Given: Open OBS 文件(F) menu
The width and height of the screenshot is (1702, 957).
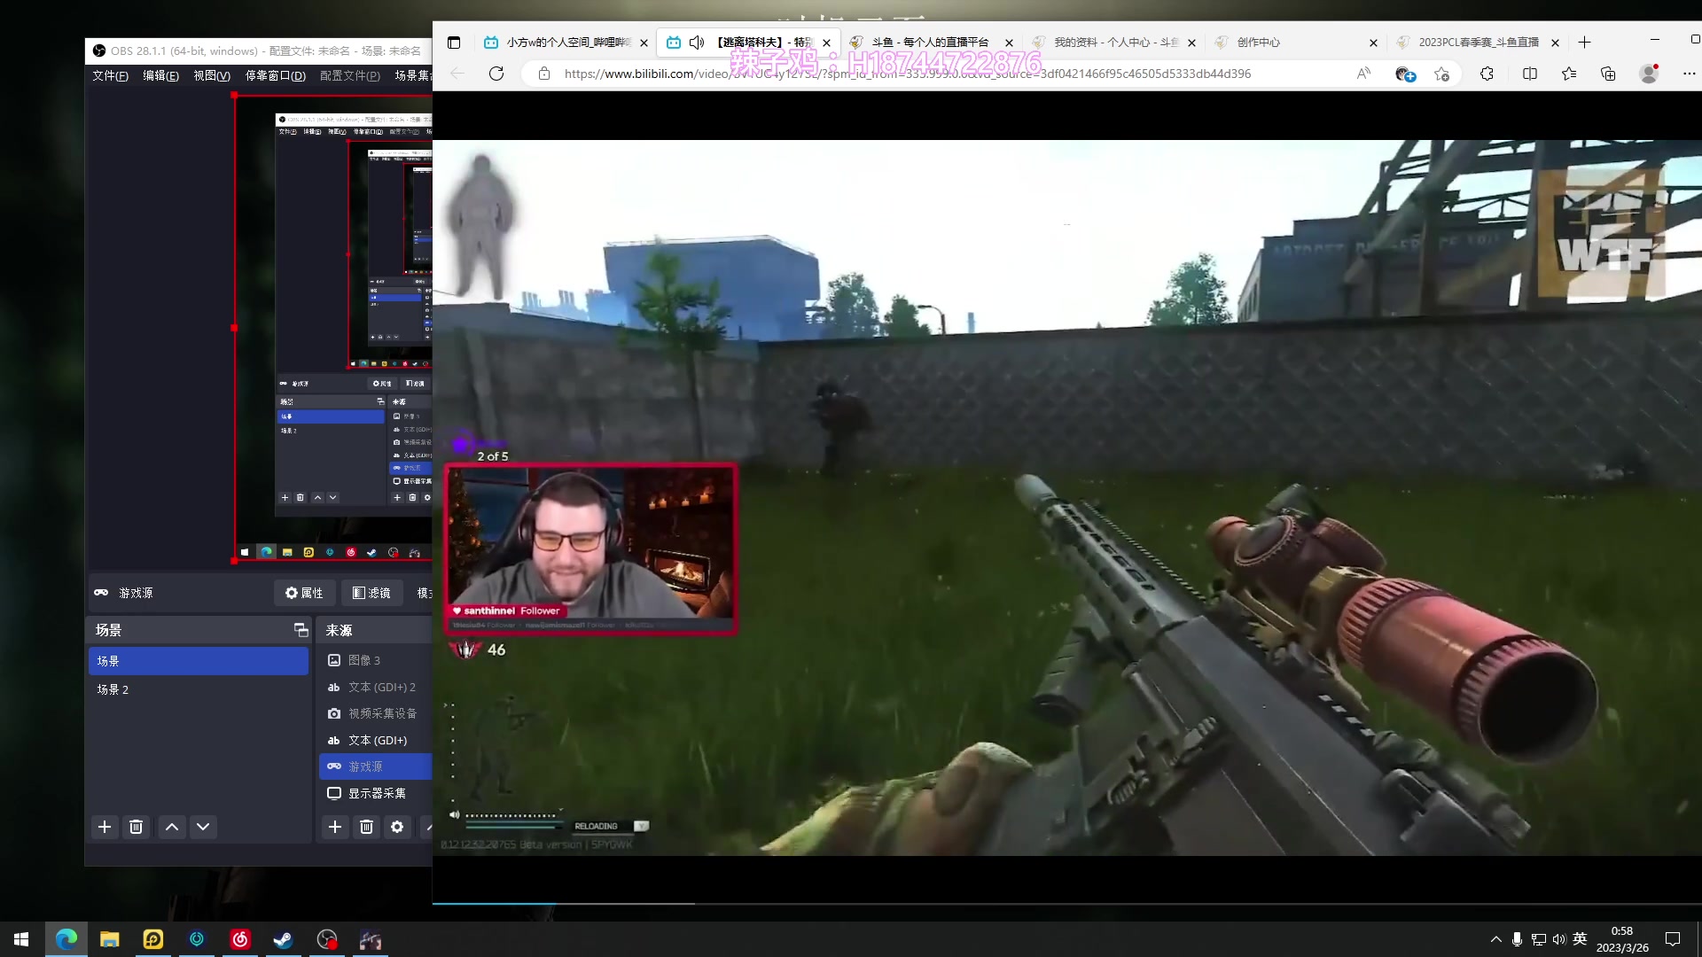Looking at the screenshot, I should click(x=110, y=75).
